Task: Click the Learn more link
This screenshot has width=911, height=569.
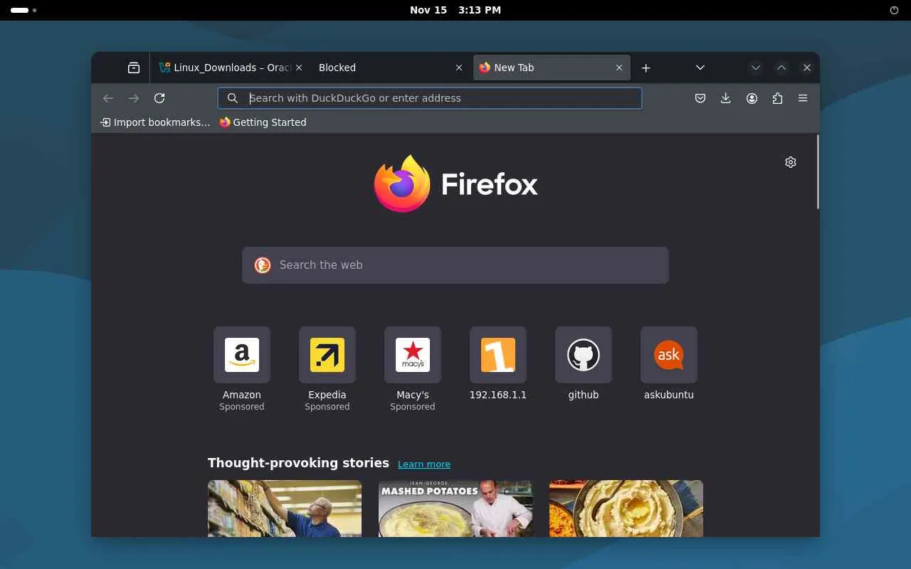Action: [x=424, y=464]
